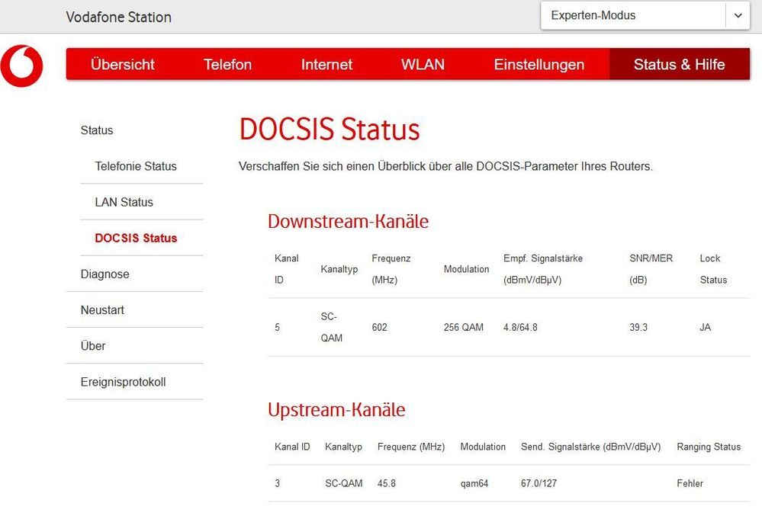Click the downstream frequency value 602
This screenshot has height=529, width=762.
tap(380, 328)
